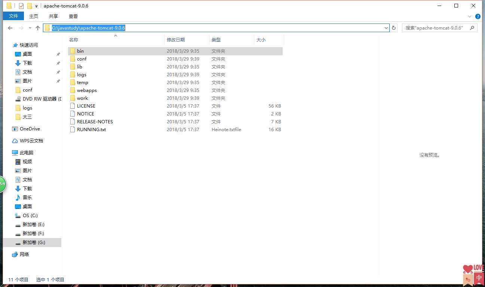
Task: Click the work folder icon
Action: [73, 98]
